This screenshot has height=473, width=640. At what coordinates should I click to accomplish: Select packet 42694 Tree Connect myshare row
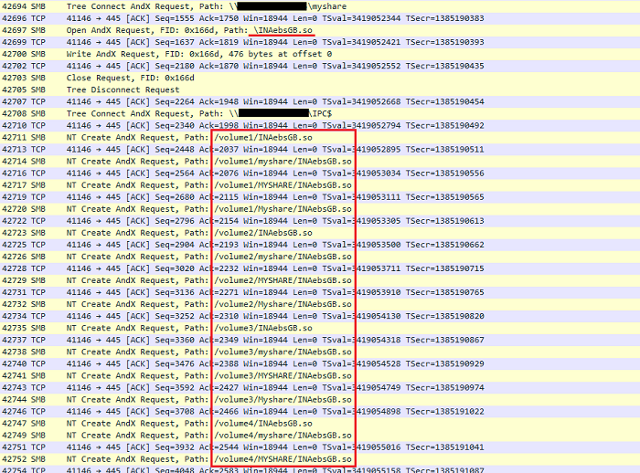coord(320,6)
